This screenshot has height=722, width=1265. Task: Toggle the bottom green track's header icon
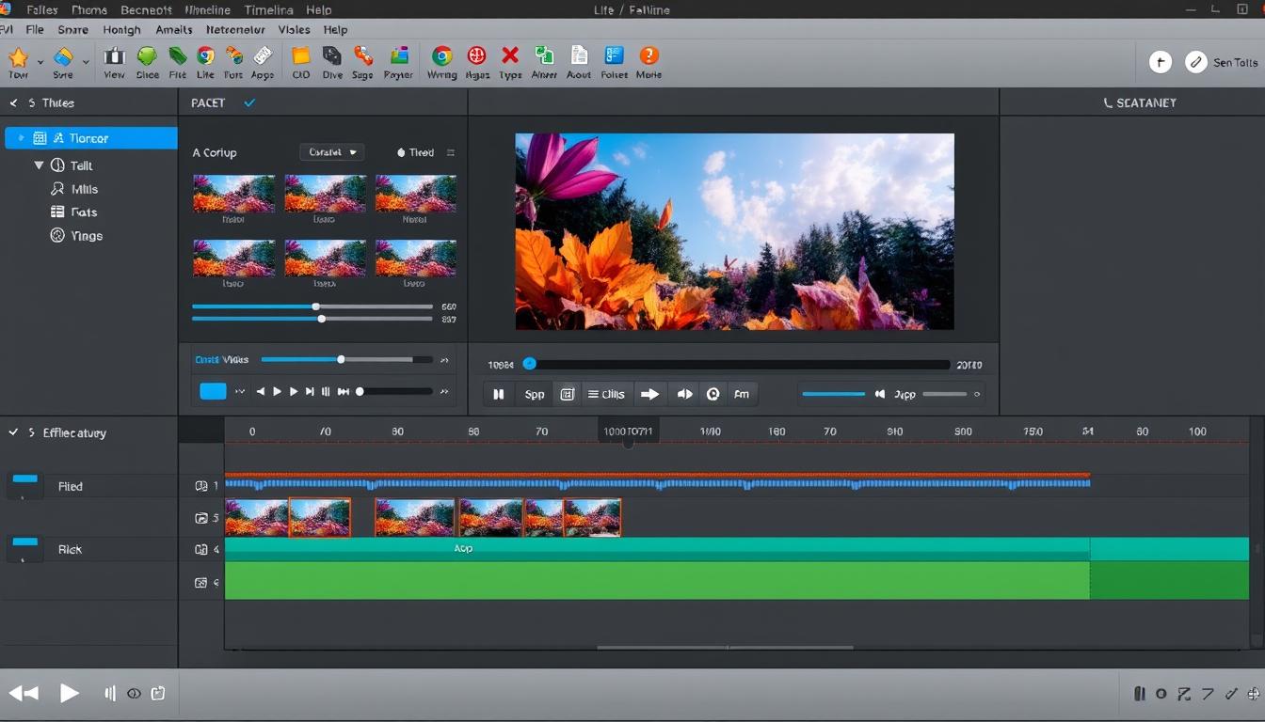[200, 583]
